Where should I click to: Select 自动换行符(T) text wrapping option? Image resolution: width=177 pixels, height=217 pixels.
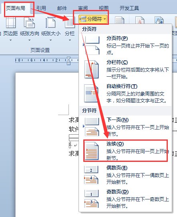125,94
